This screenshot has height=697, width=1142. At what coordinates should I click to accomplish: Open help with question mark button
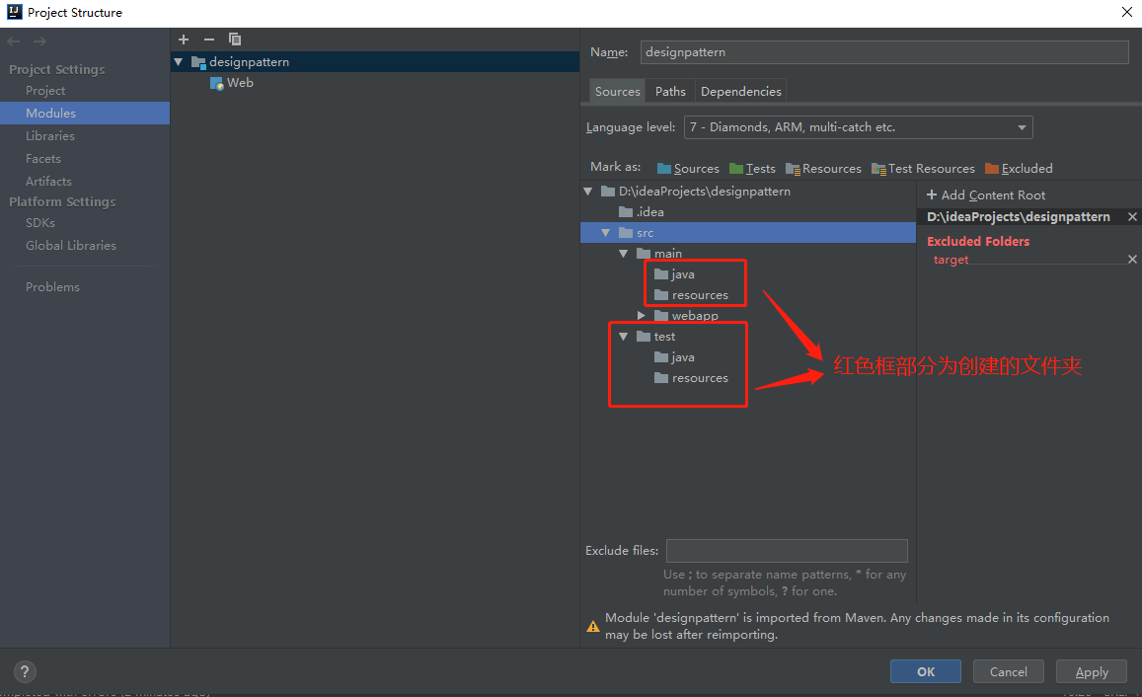25,671
